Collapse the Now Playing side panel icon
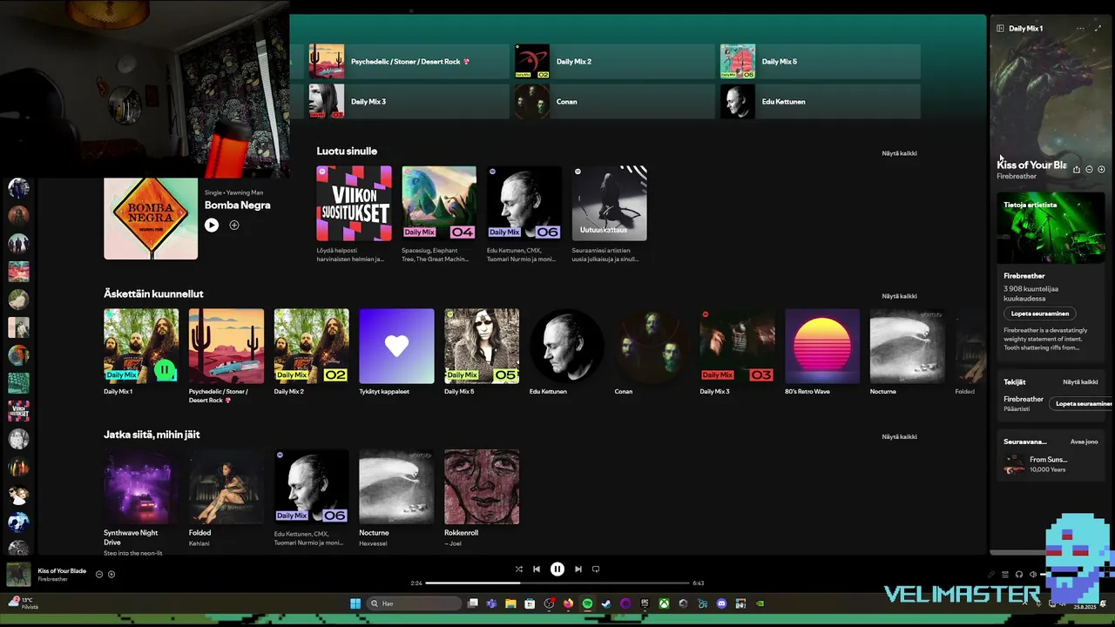This screenshot has width=1115, height=627. coord(1000,28)
